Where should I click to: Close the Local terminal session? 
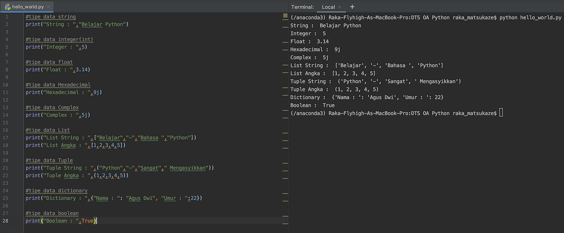341,7
